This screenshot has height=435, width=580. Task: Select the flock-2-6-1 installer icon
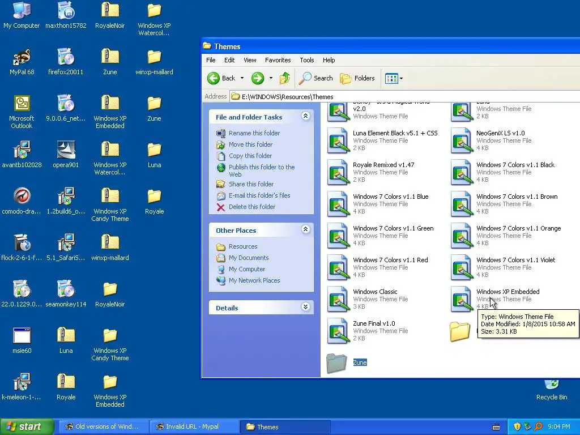click(22, 248)
